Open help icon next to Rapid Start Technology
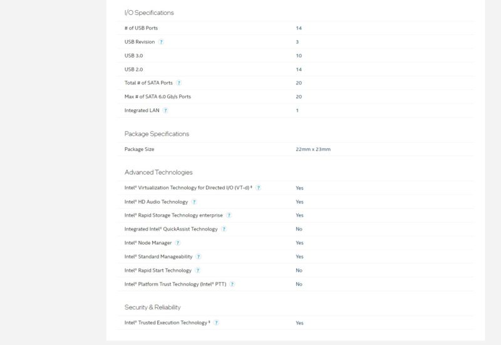This screenshot has width=501, height=345. (198, 270)
